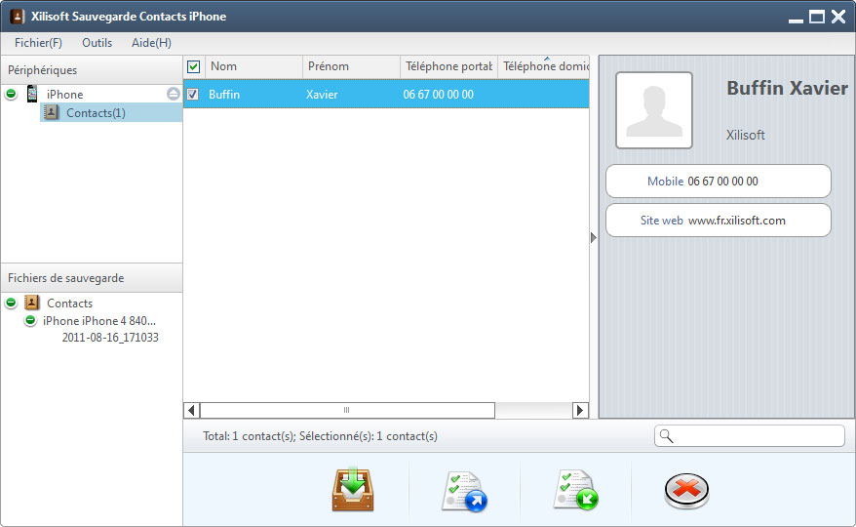Click the magnifier icon in search box
Screen dimensions: 856x527
[666, 435]
